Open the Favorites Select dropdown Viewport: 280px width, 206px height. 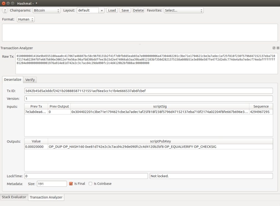183,10
